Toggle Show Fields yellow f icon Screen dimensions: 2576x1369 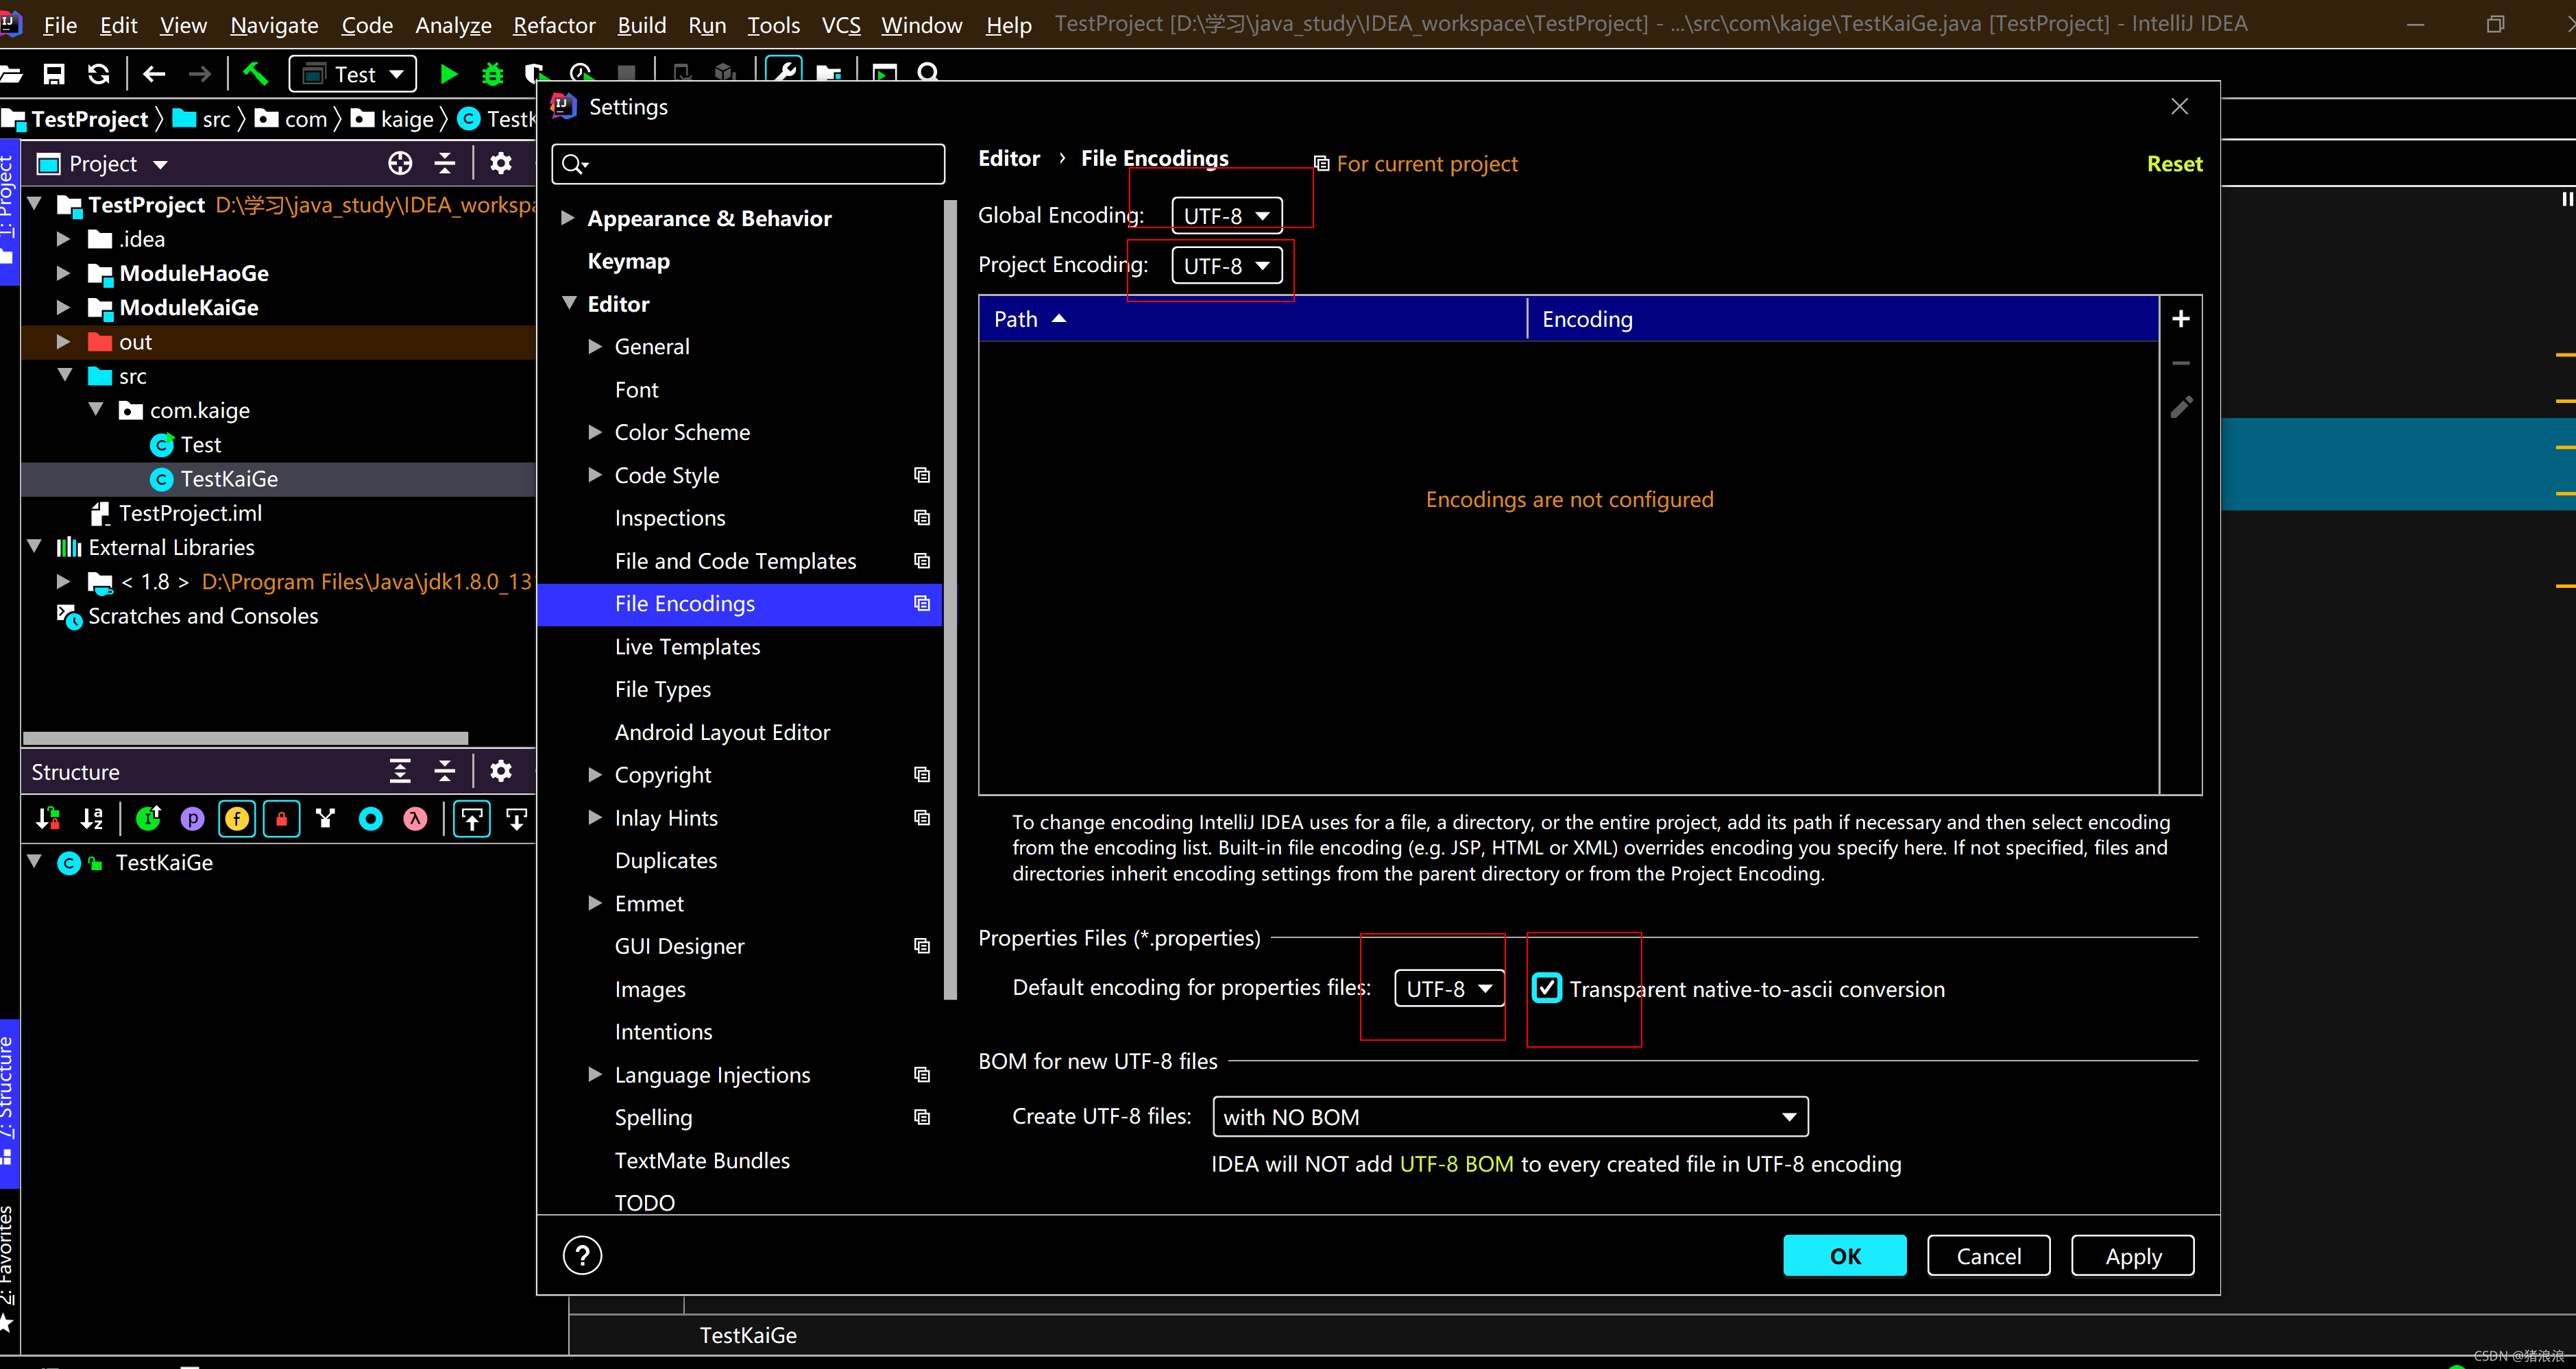pyautogui.click(x=237, y=819)
